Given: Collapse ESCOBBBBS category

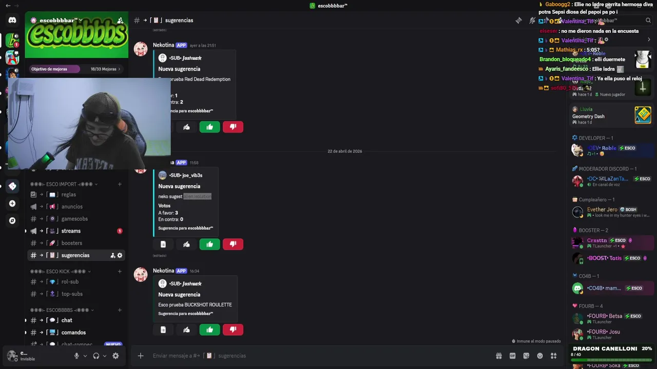Looking at the screenshot, I should coord(63,310).
